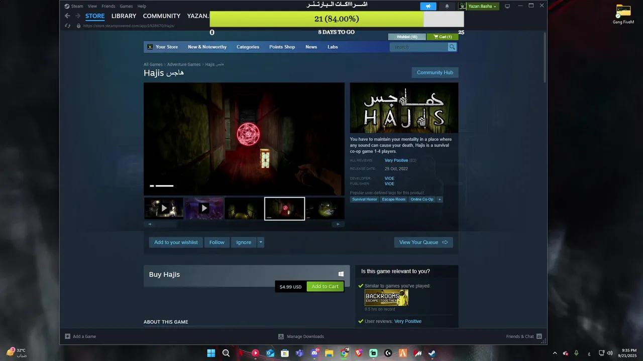The height and width of the screenshot is (361, 643).
Task: Switch to the LIBRARY tab
Action: (x=124, y=16)
